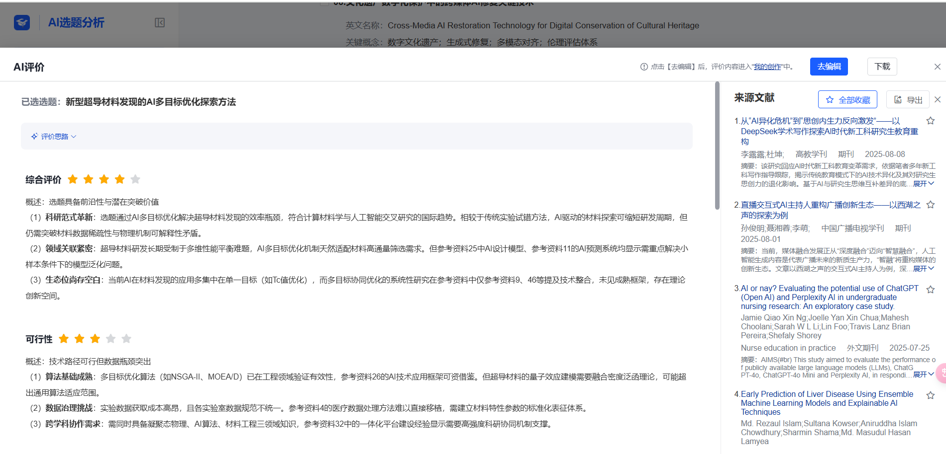Screen dimensions: 946x454
Task: Click the AI选题分析 graduation cap logo
Action: click(22, 22)
